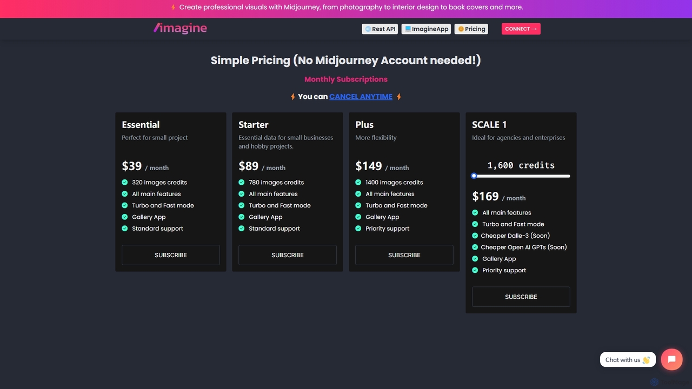Viewport: 692px width, 389px height.
Task: Subscribe to the Starter plan
Action: (288, 255)
